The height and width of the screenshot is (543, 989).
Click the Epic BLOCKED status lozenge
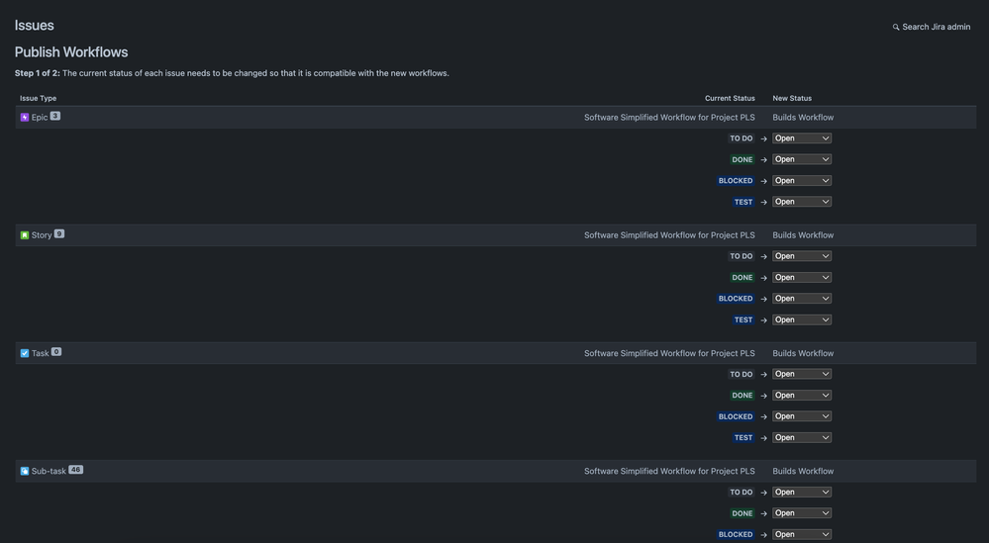point(736,181)
